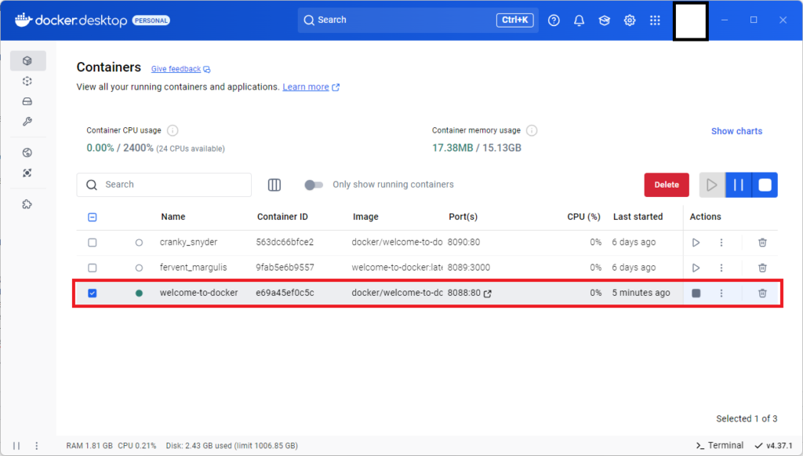Open Docker Hub globe icon in sidebar
This screenshot has height=456, width=803.
coord(27,153)
